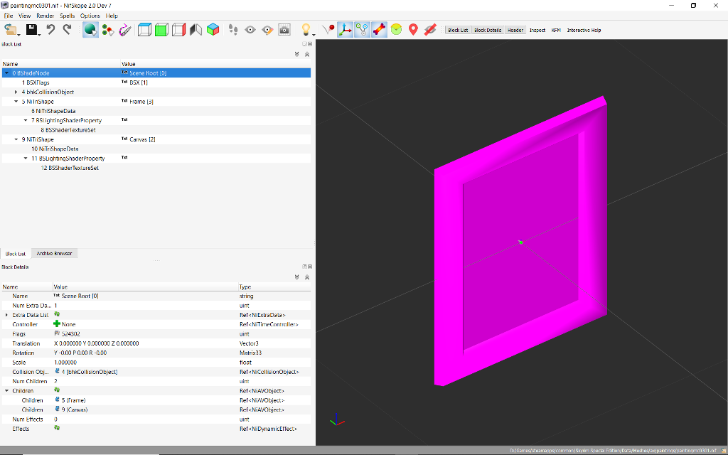The image size is (728, 455).
Task: Open the Spells menu
Action: pos(68,16)
